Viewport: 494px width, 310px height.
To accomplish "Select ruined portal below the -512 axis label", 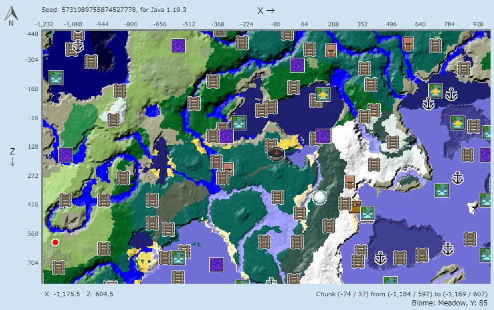I will pyautogui.click(x=178, y=46).
